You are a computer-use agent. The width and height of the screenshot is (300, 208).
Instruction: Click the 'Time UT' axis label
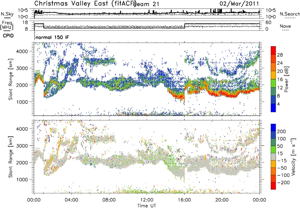[x=147, y=206]
